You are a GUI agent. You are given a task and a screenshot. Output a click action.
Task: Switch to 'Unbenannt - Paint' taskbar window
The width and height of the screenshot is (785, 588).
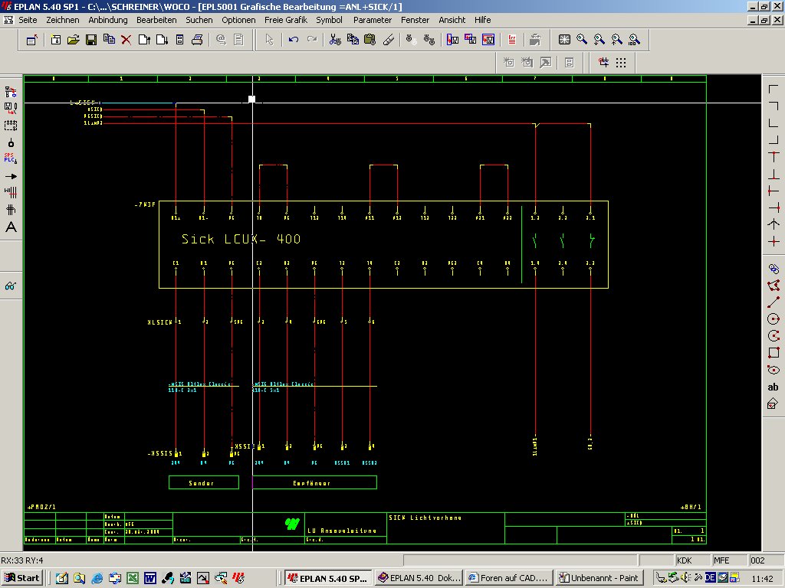[x=599, y=578]
